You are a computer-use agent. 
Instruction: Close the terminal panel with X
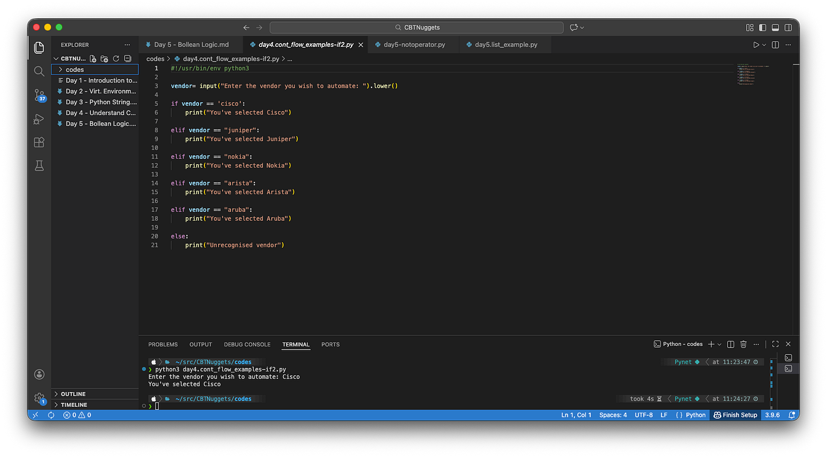click(788, 344)
